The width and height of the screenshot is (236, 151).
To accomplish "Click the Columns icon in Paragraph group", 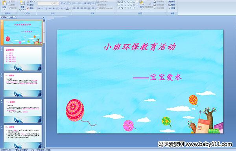I will click(x=93, y=8).
